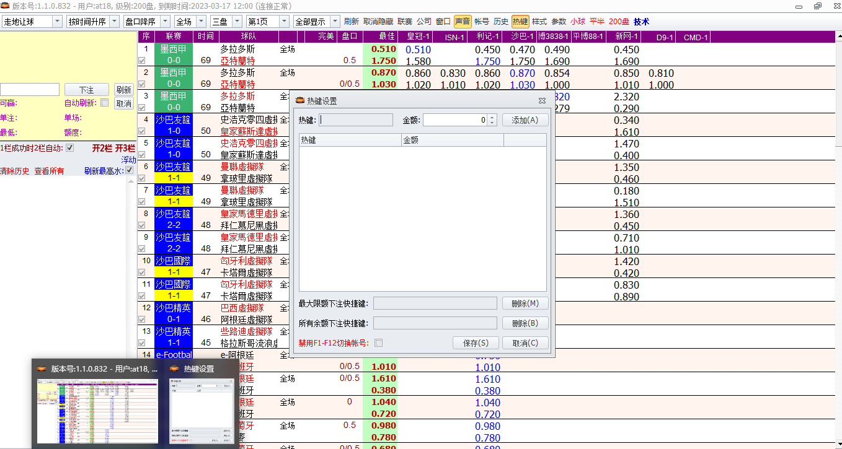Select the 热键设置 taskbar preview thumbnail
Screen dimensions: 842x449
pyautogui.click(x=201, y=403)
